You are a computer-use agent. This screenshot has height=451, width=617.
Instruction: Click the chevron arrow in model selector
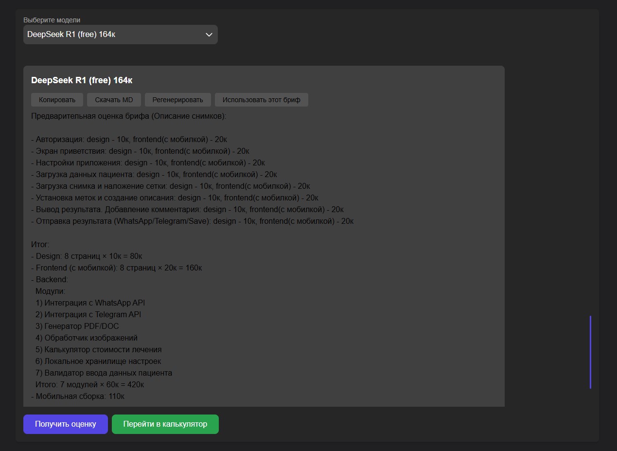point(209,35)
